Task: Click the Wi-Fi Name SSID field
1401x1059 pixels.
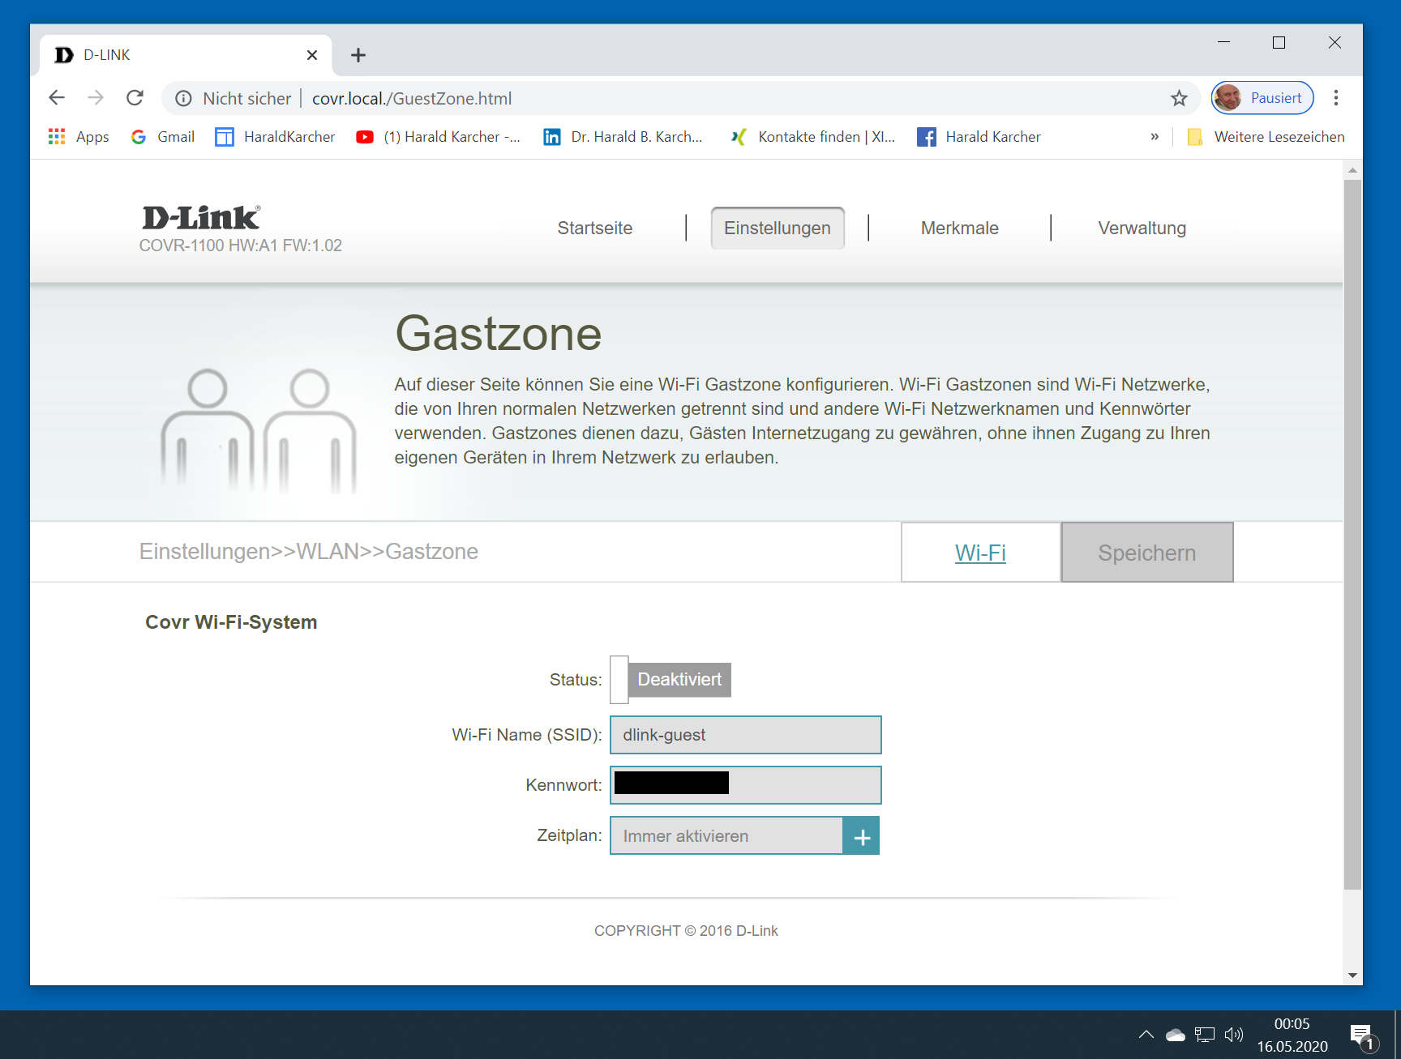Action: coord(745,735)
